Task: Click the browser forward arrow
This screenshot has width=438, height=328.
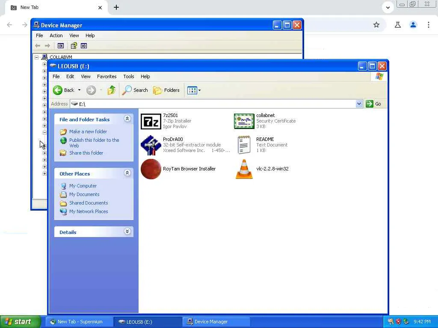Action: pos(24,25)
